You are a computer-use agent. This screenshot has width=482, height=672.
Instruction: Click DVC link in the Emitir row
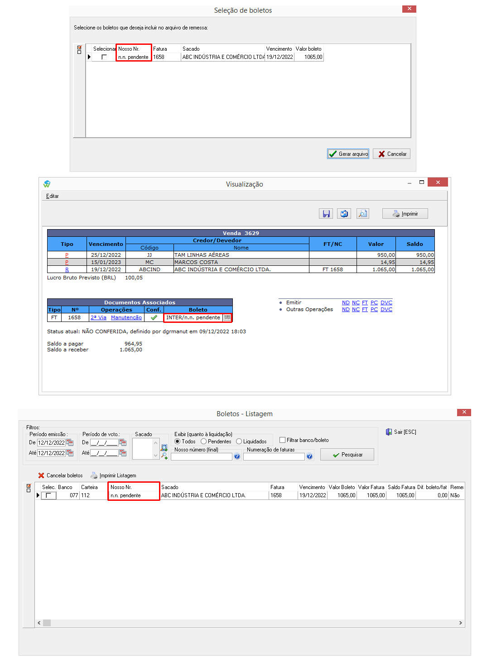(386, 302)
